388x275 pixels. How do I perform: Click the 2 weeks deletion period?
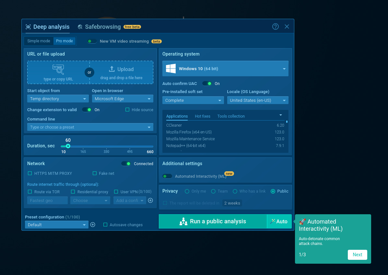pyautogui.click(x=232, y=203)
